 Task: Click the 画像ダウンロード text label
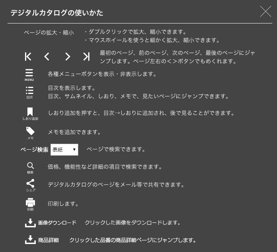(57, 223)
